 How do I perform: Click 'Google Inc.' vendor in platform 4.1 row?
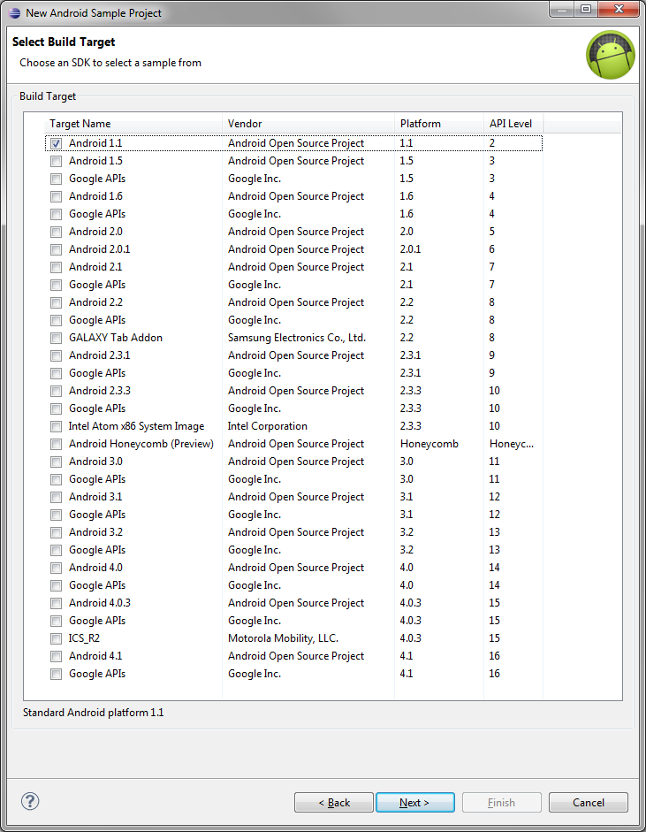(255, 674)
